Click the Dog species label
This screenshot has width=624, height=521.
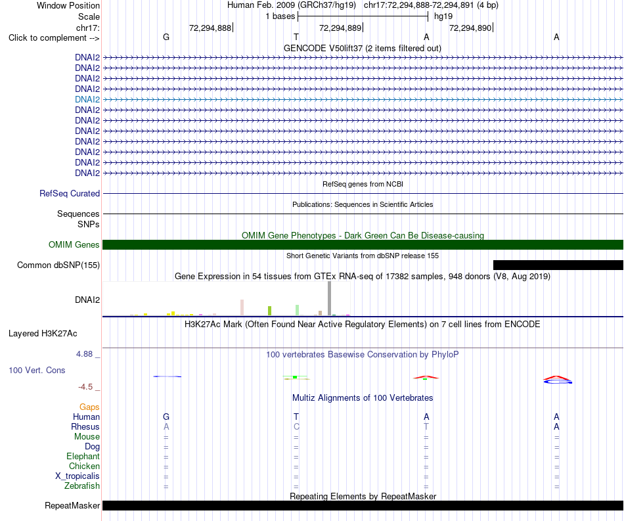click(93, 447)
